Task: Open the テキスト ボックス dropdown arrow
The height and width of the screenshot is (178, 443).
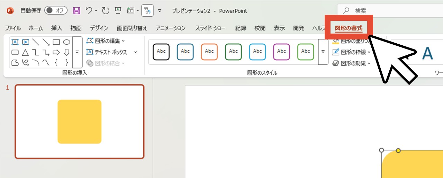Action: pos(135,52)
